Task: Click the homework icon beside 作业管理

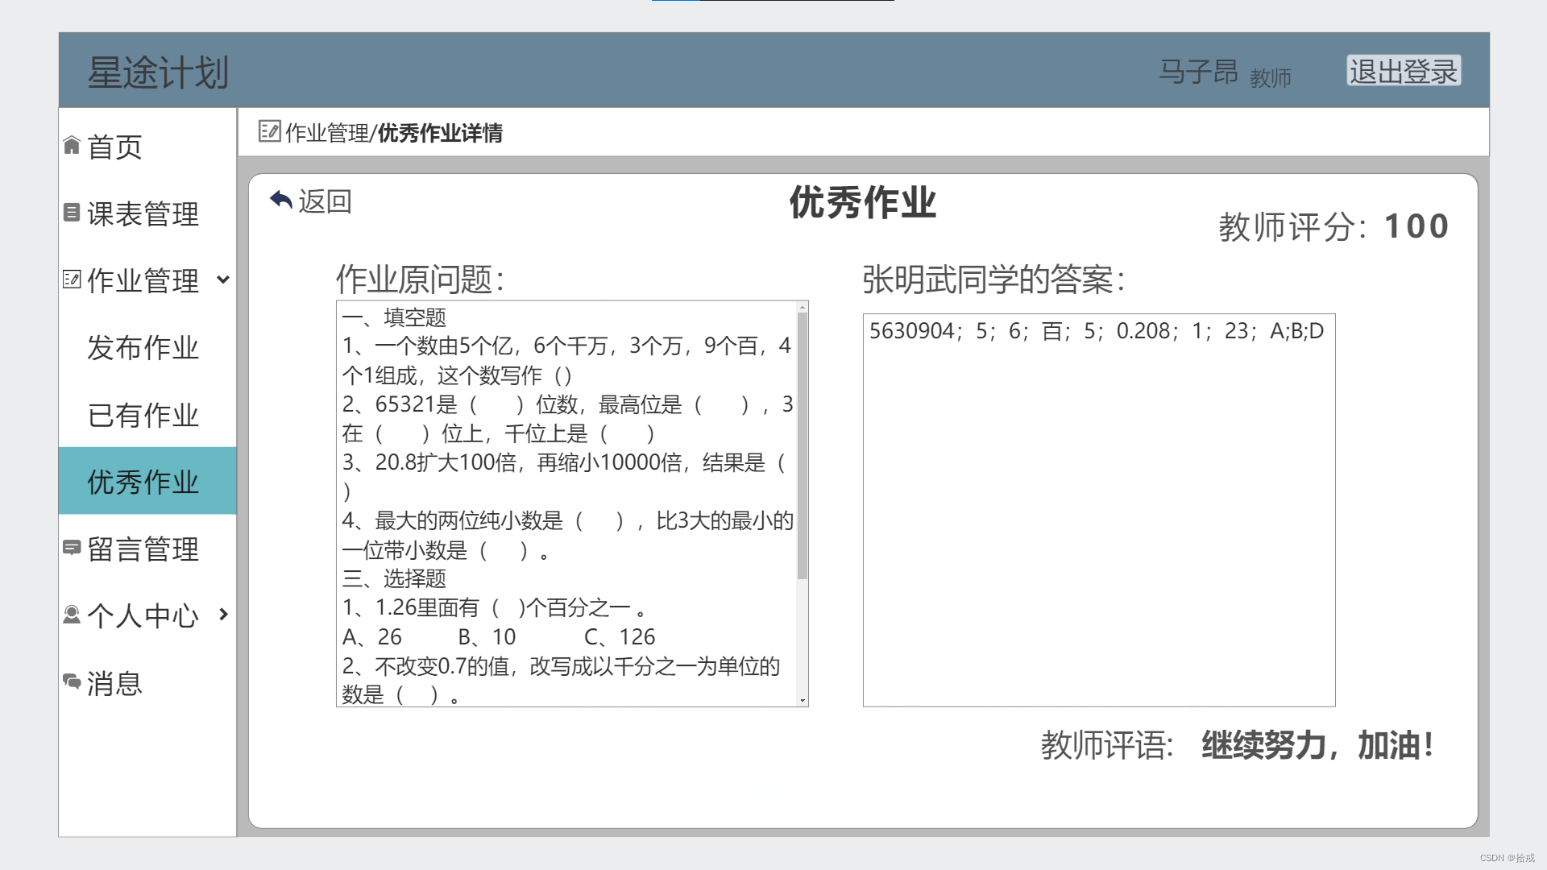Action: [x=72, y=280]
